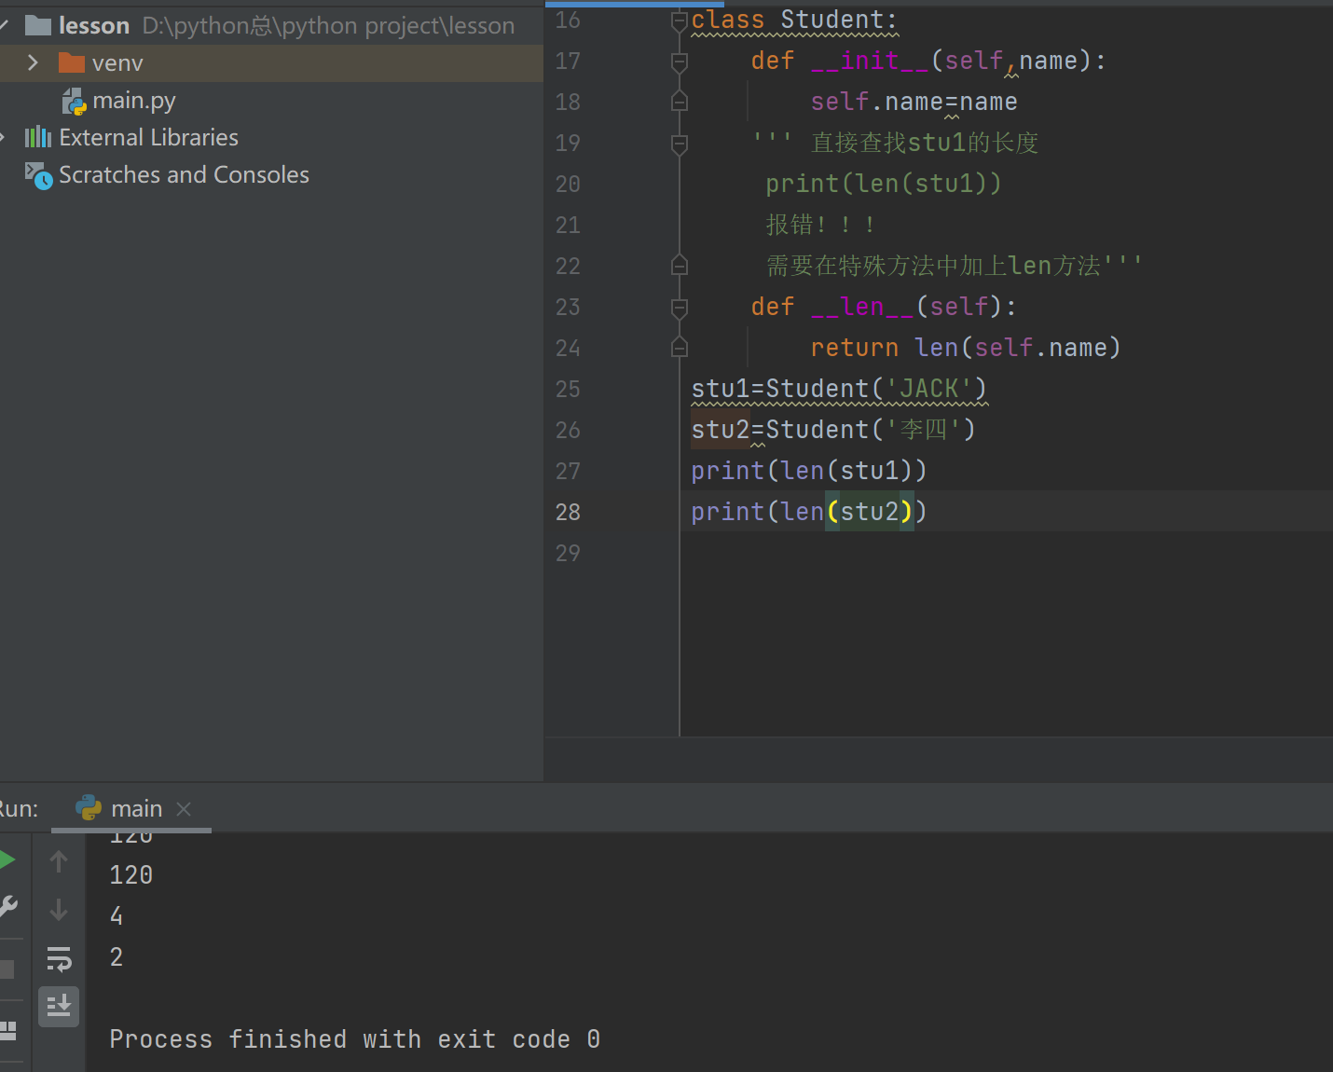Select External Libraries in project tree

click(148, 138)
